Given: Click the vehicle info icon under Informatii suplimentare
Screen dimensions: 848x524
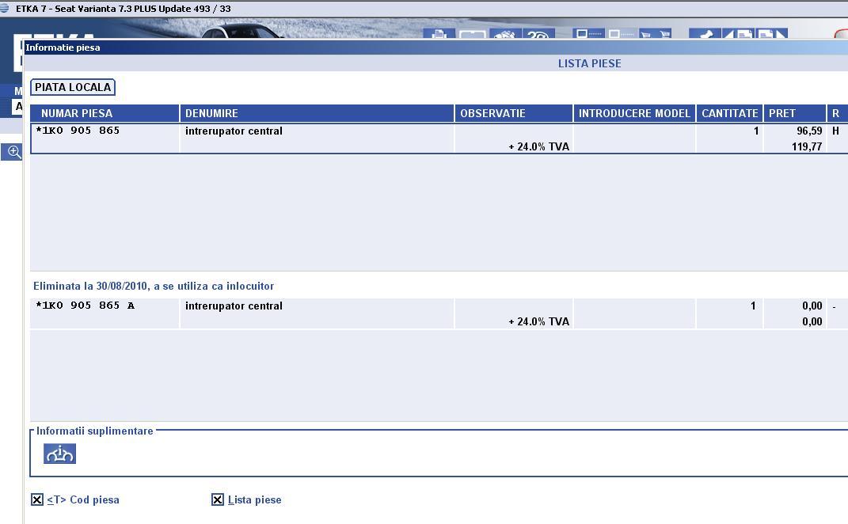Looking at the screenshot, I should 59,454.
